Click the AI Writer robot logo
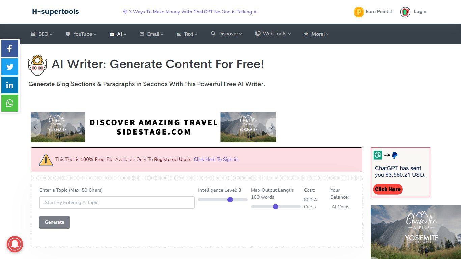Viewport: 461px width, 259px height. click(x=37, y=65)
